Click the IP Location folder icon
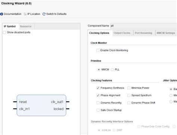Viewport: 177px width, 135px height. 25,14
